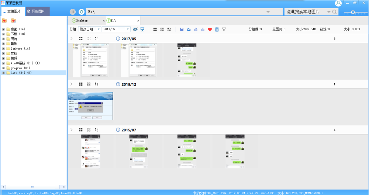
Task: Click the user account avatar icon
Action: coord(338,3)
